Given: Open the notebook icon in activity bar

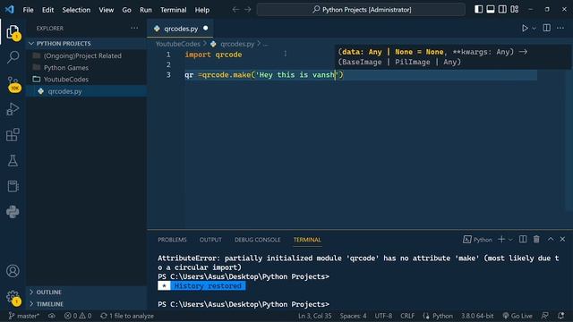Looking at the screenshot, I should pos(13,186).
